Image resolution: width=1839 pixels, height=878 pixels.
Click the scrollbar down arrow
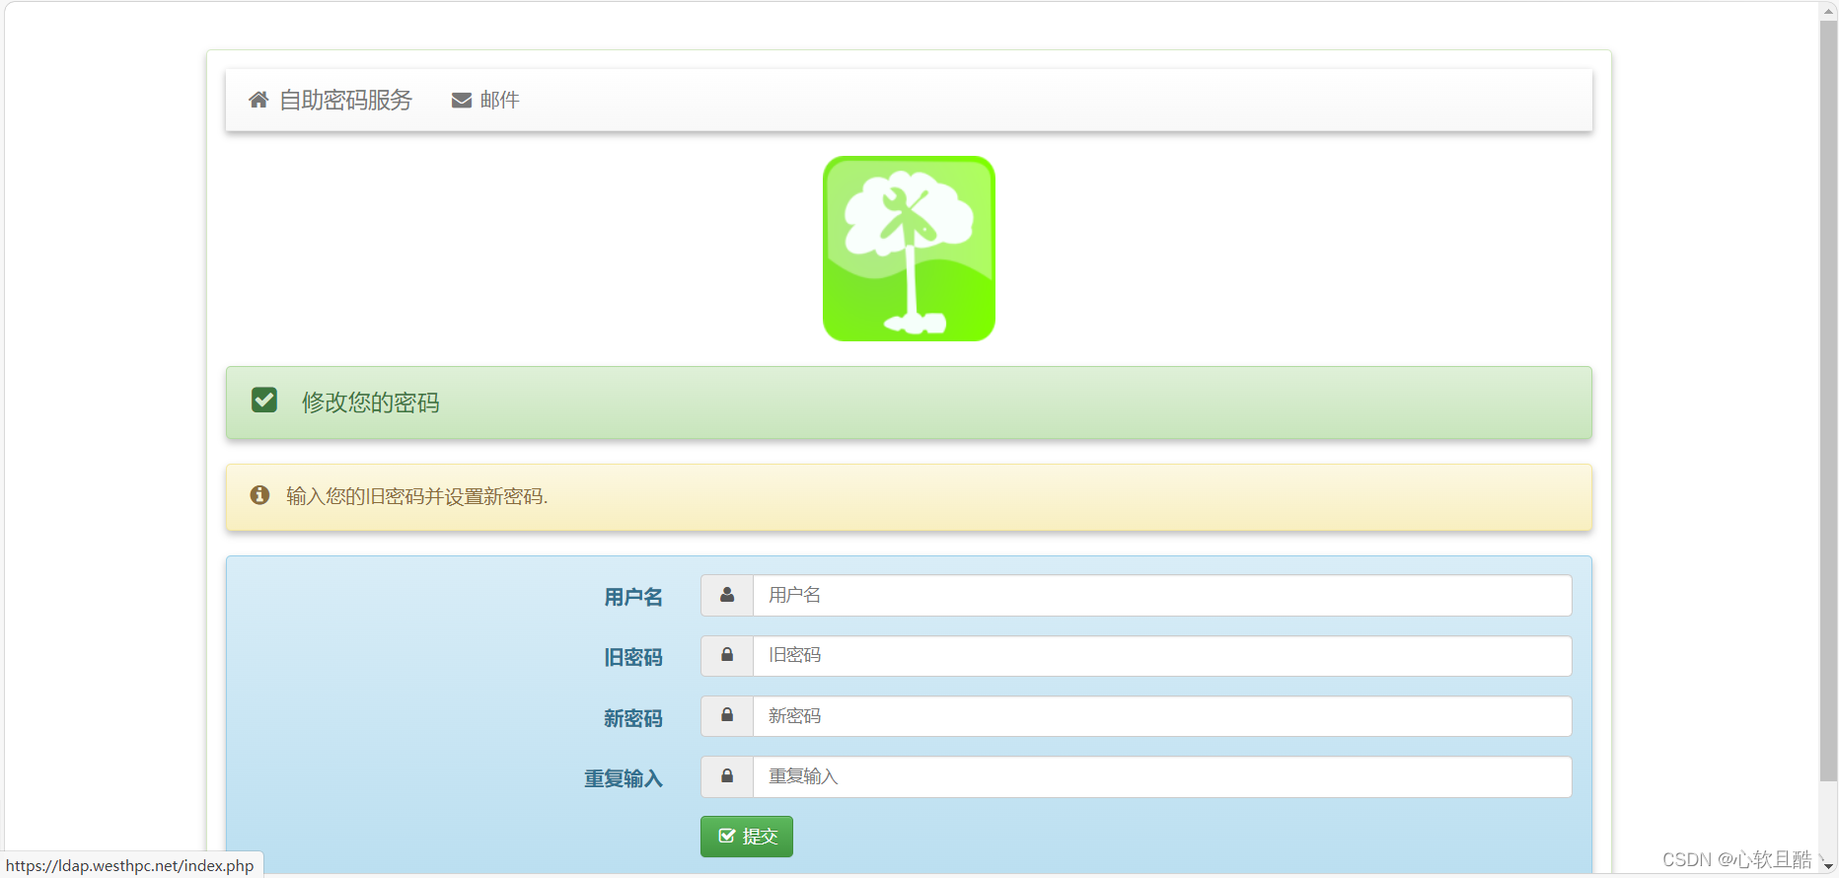pos(1828,866)
